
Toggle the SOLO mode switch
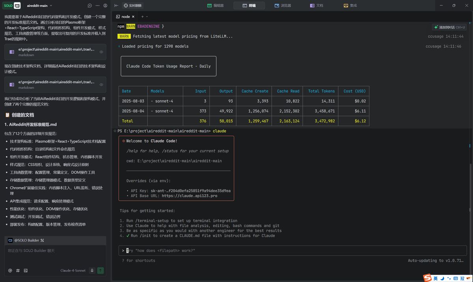[x=12, y=6]
